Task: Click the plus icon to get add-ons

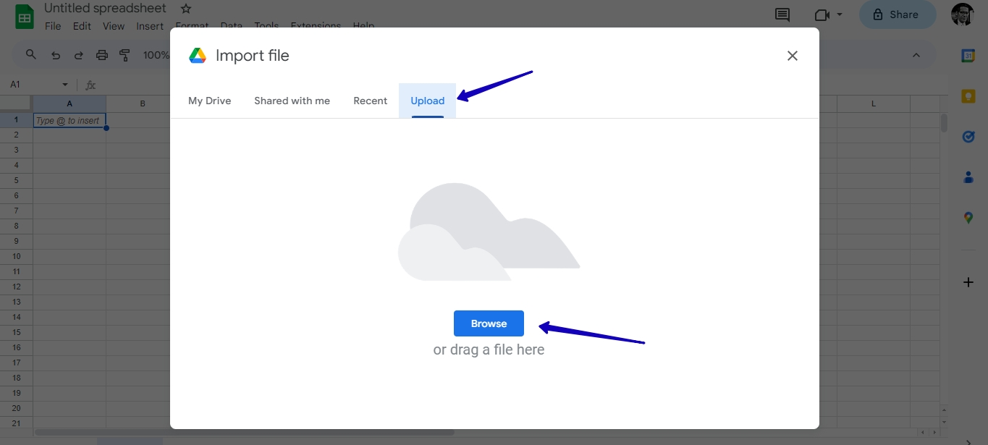Action: pos(968,282)
